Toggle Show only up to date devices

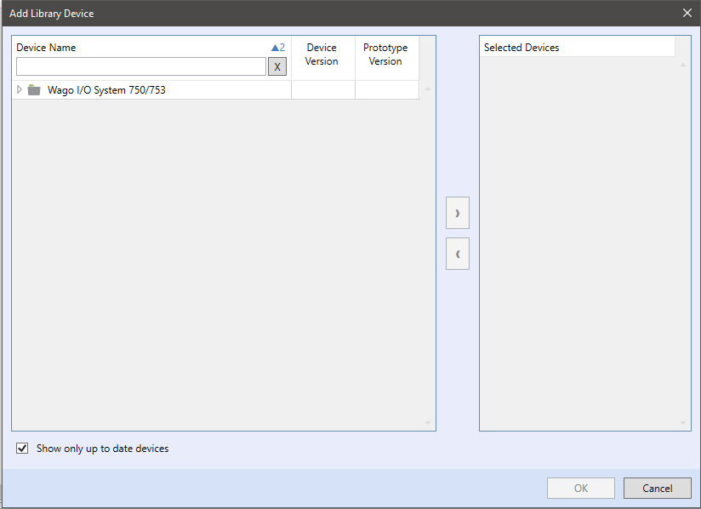pos(23,449)
